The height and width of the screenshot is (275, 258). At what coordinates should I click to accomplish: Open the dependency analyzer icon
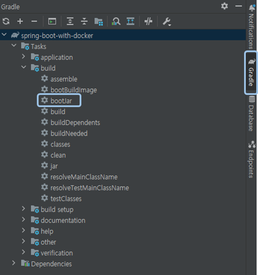(116, 22)
